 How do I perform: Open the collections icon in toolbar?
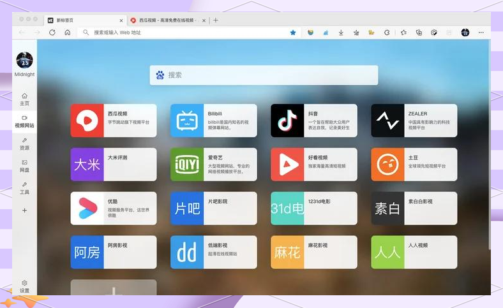(x=419, y=33)
